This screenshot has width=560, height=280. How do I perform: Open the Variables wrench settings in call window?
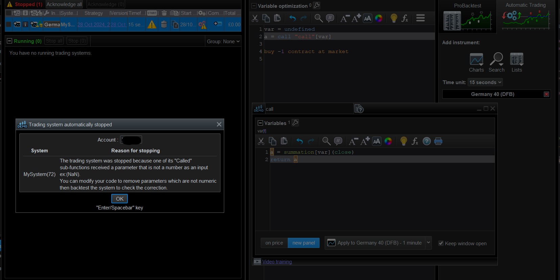click(x=295, y=123)
